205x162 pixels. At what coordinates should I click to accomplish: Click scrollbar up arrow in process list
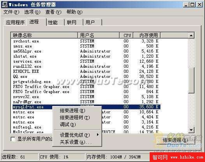pyautogui.click(x=191, y=35)
